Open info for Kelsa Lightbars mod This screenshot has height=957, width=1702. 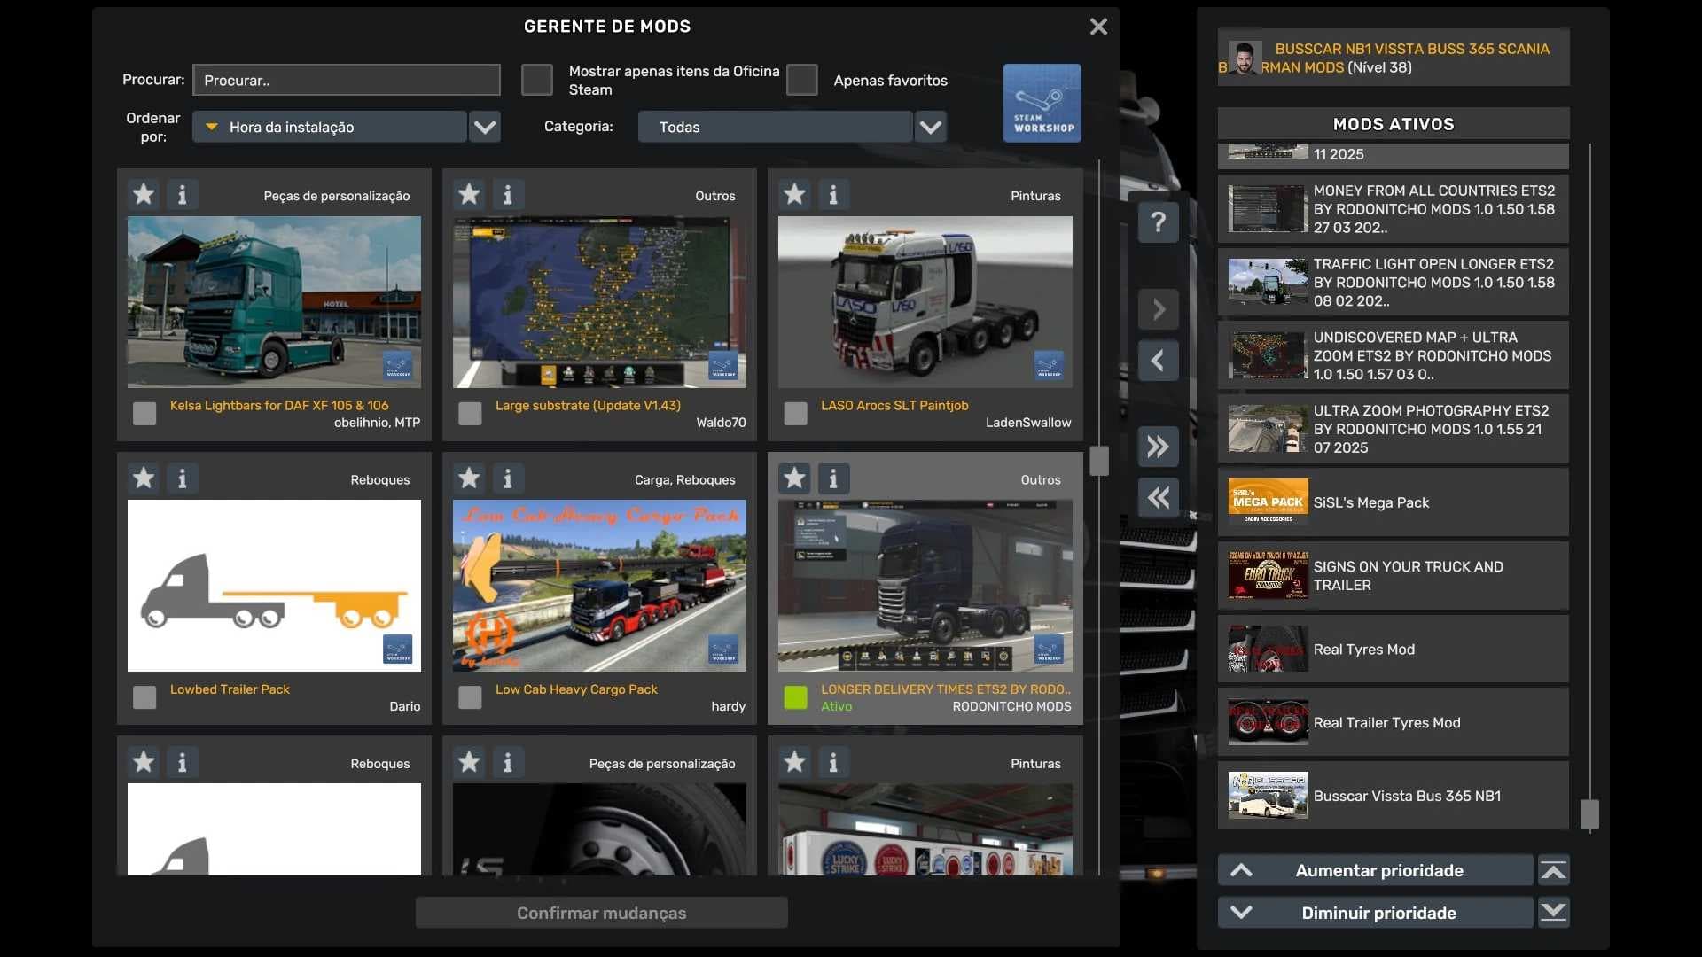183,194
